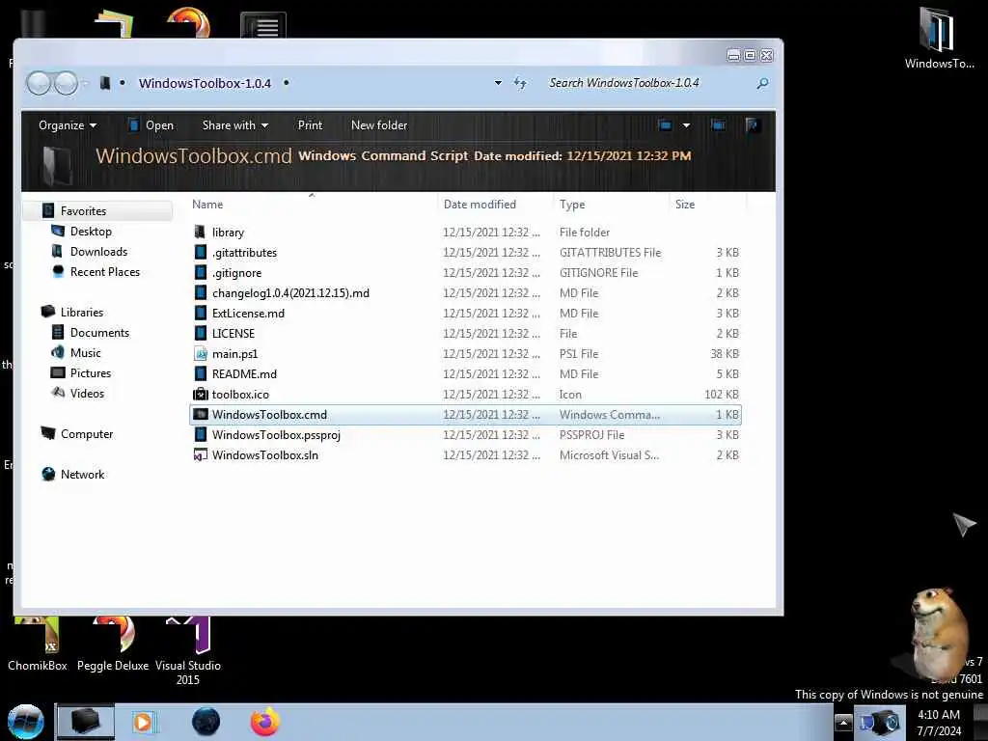The image size is (988, 741).
Task: Select the .gitattributes file
Action: [466, 253]
